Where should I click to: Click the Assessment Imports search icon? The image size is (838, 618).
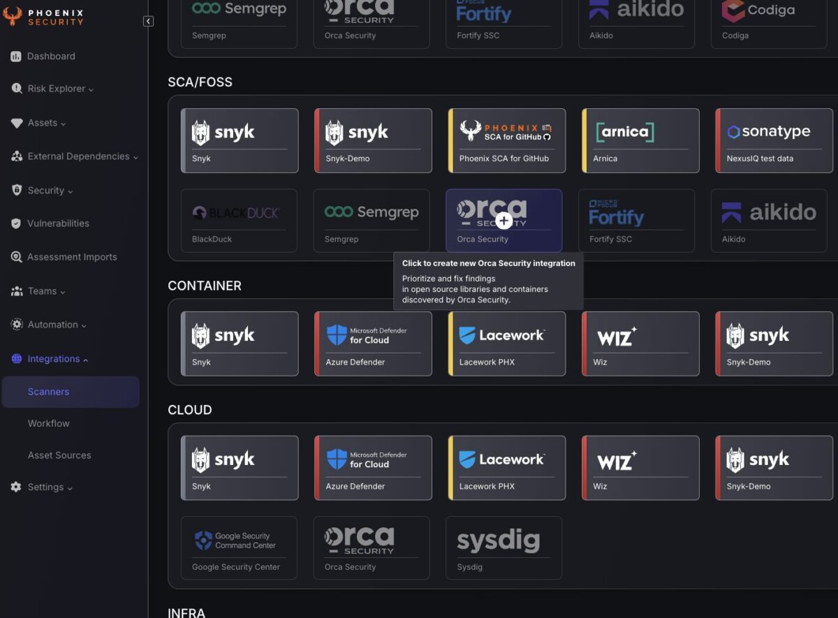pyautogui.click(x=17, y=257)
